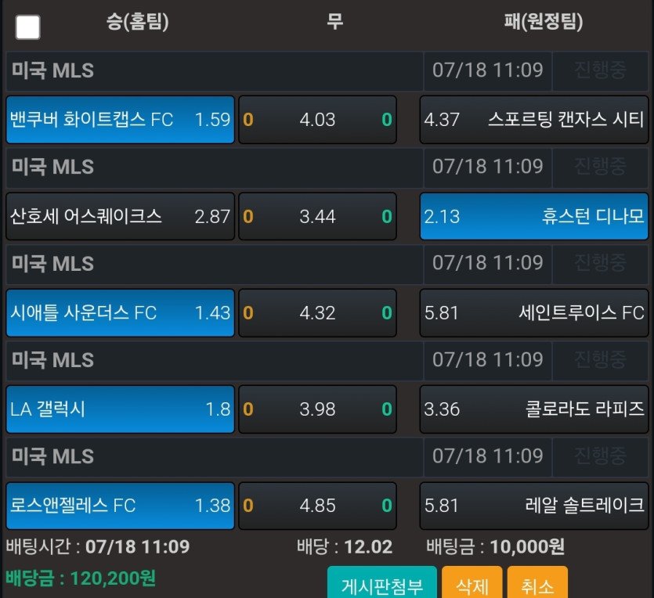The image size is (654, 598).
Task: Select 밴쿠버 화이트캡스 FC home win 1.59
Action: click(121, 120)
